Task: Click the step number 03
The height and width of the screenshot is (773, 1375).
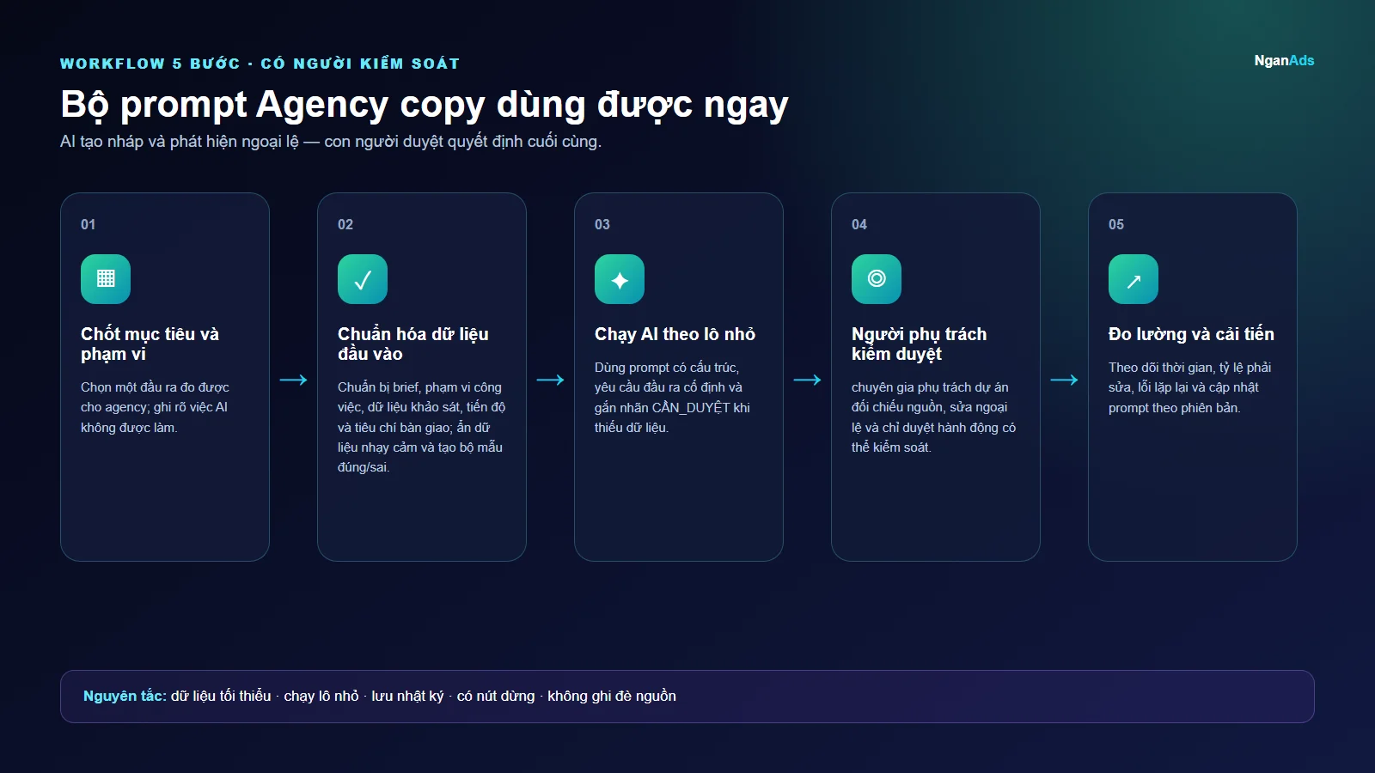Action: point(602,224)
